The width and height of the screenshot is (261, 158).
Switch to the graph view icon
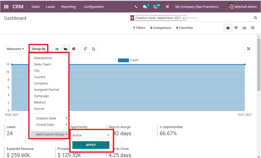tap(244, 28)
